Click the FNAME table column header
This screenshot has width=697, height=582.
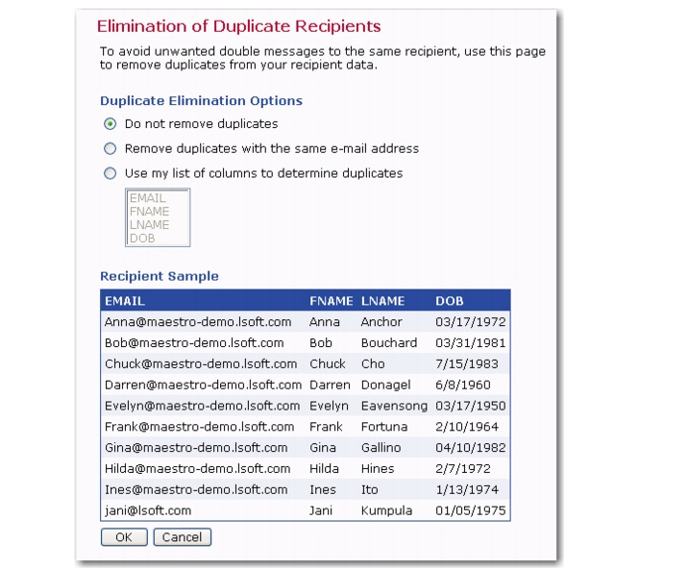(x=331, y=301)
